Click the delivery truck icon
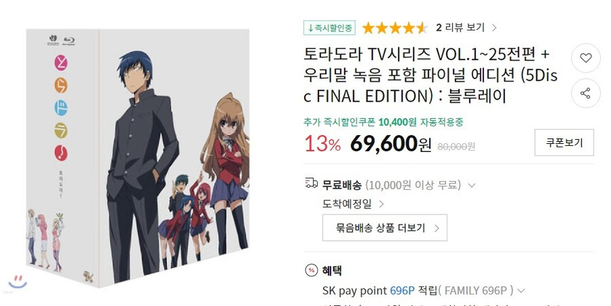611x306 pixels. (312, 183)
